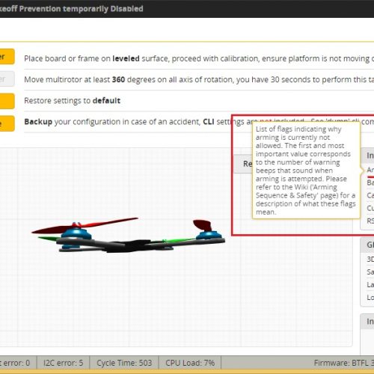Click the yellow button beside 'Restore settings to default'

pos(7,101)
